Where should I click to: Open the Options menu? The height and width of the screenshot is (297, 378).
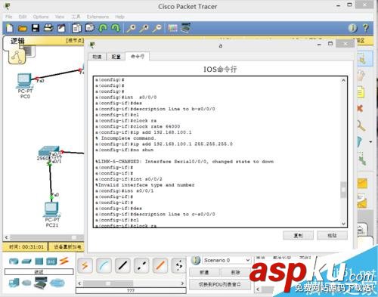41,17
